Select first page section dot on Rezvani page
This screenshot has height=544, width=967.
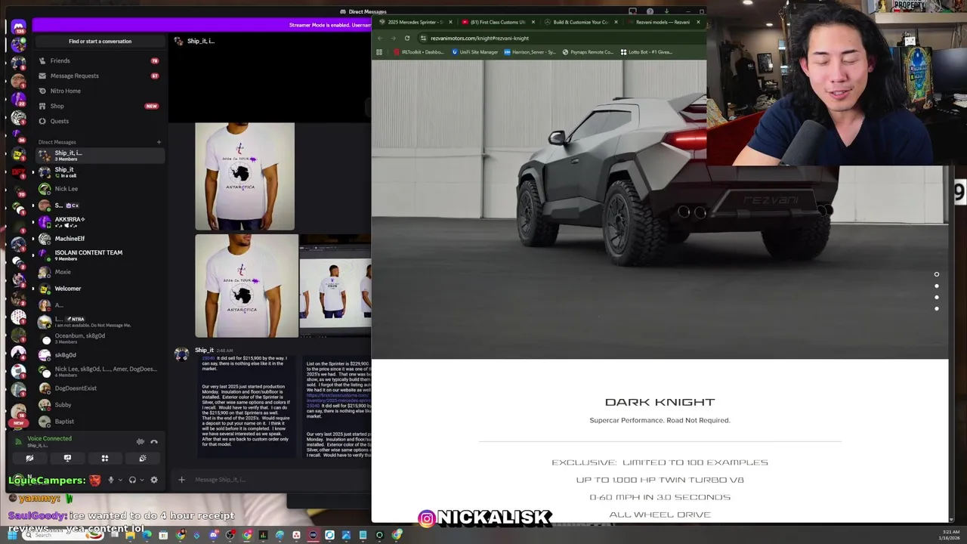pos(937,274)
